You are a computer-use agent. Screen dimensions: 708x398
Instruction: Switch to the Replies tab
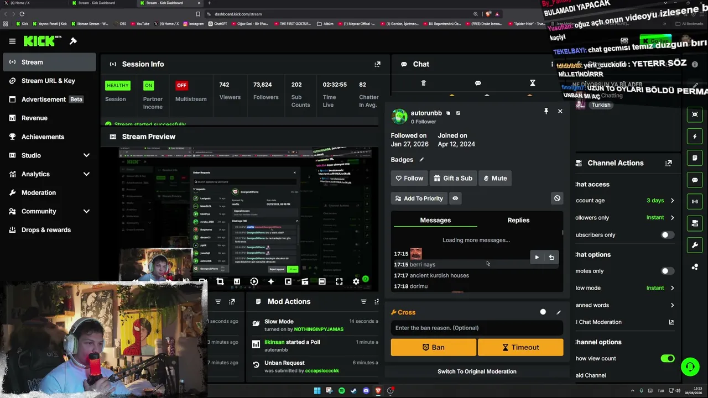(x=518, y=220)
